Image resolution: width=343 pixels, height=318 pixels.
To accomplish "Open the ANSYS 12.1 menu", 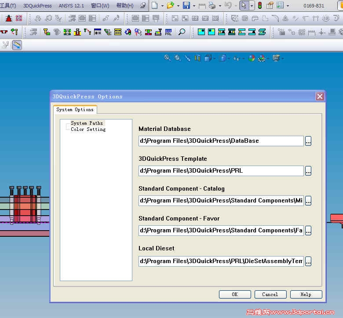I will [x=71, y=5].
